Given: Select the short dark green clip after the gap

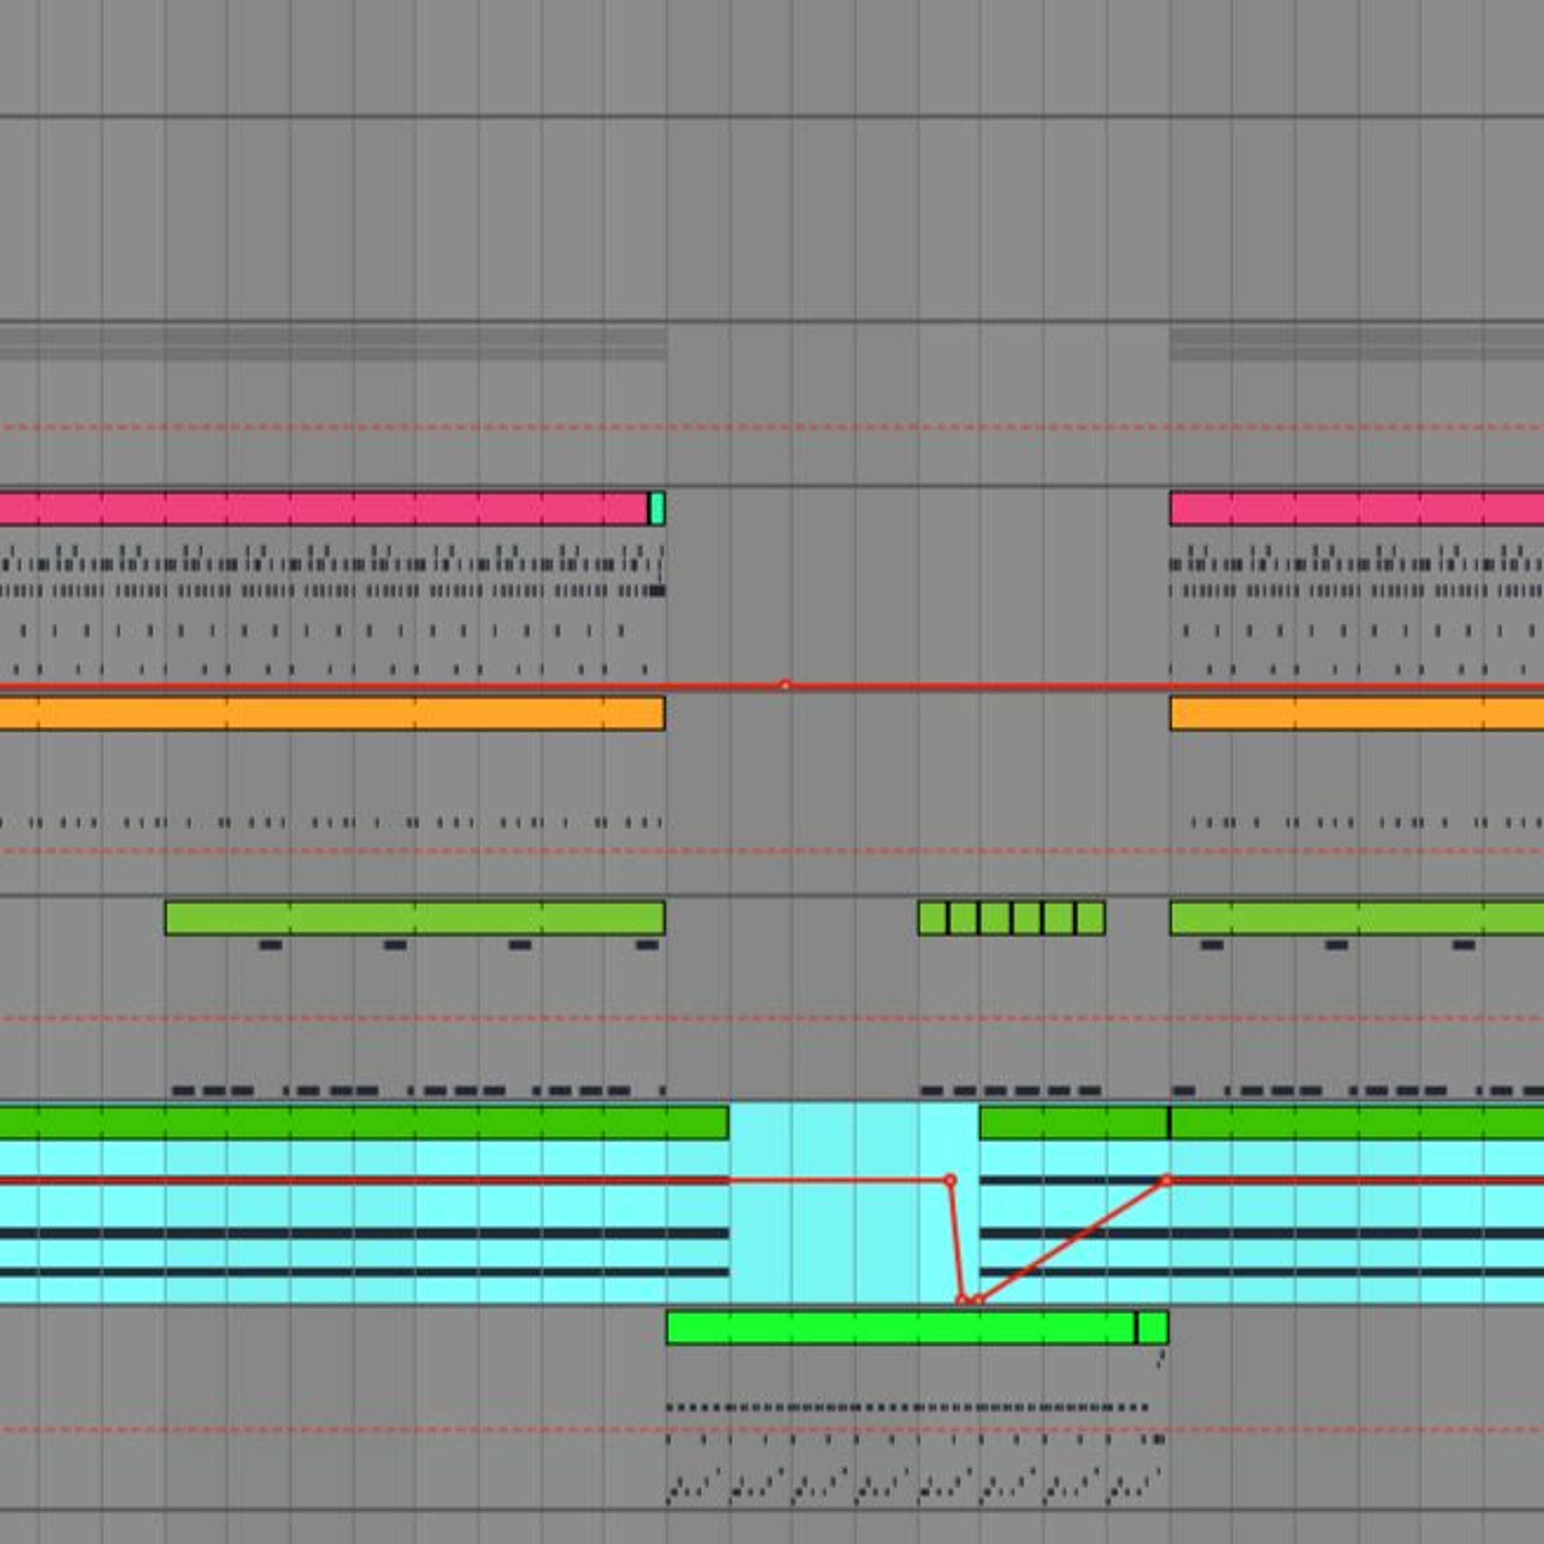Looking at the screenshot, I should coord(1074,1123).
